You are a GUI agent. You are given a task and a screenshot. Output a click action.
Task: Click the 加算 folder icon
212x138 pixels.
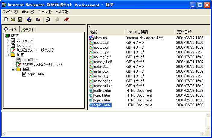13,55
